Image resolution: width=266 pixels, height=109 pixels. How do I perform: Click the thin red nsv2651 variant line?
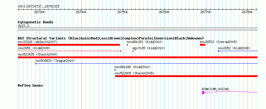(x=69, y=51)
